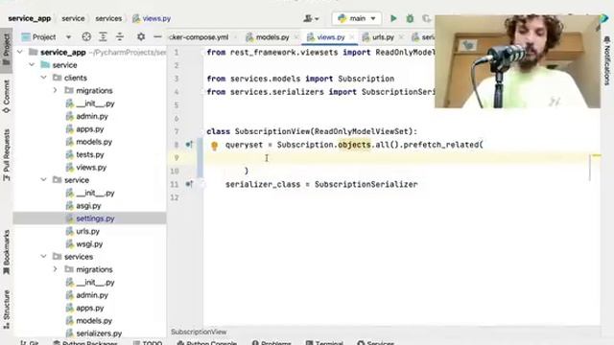This screenshot has height=345, width=614.
Task: Start debugging with the bug icon
Action: point(410,18)
